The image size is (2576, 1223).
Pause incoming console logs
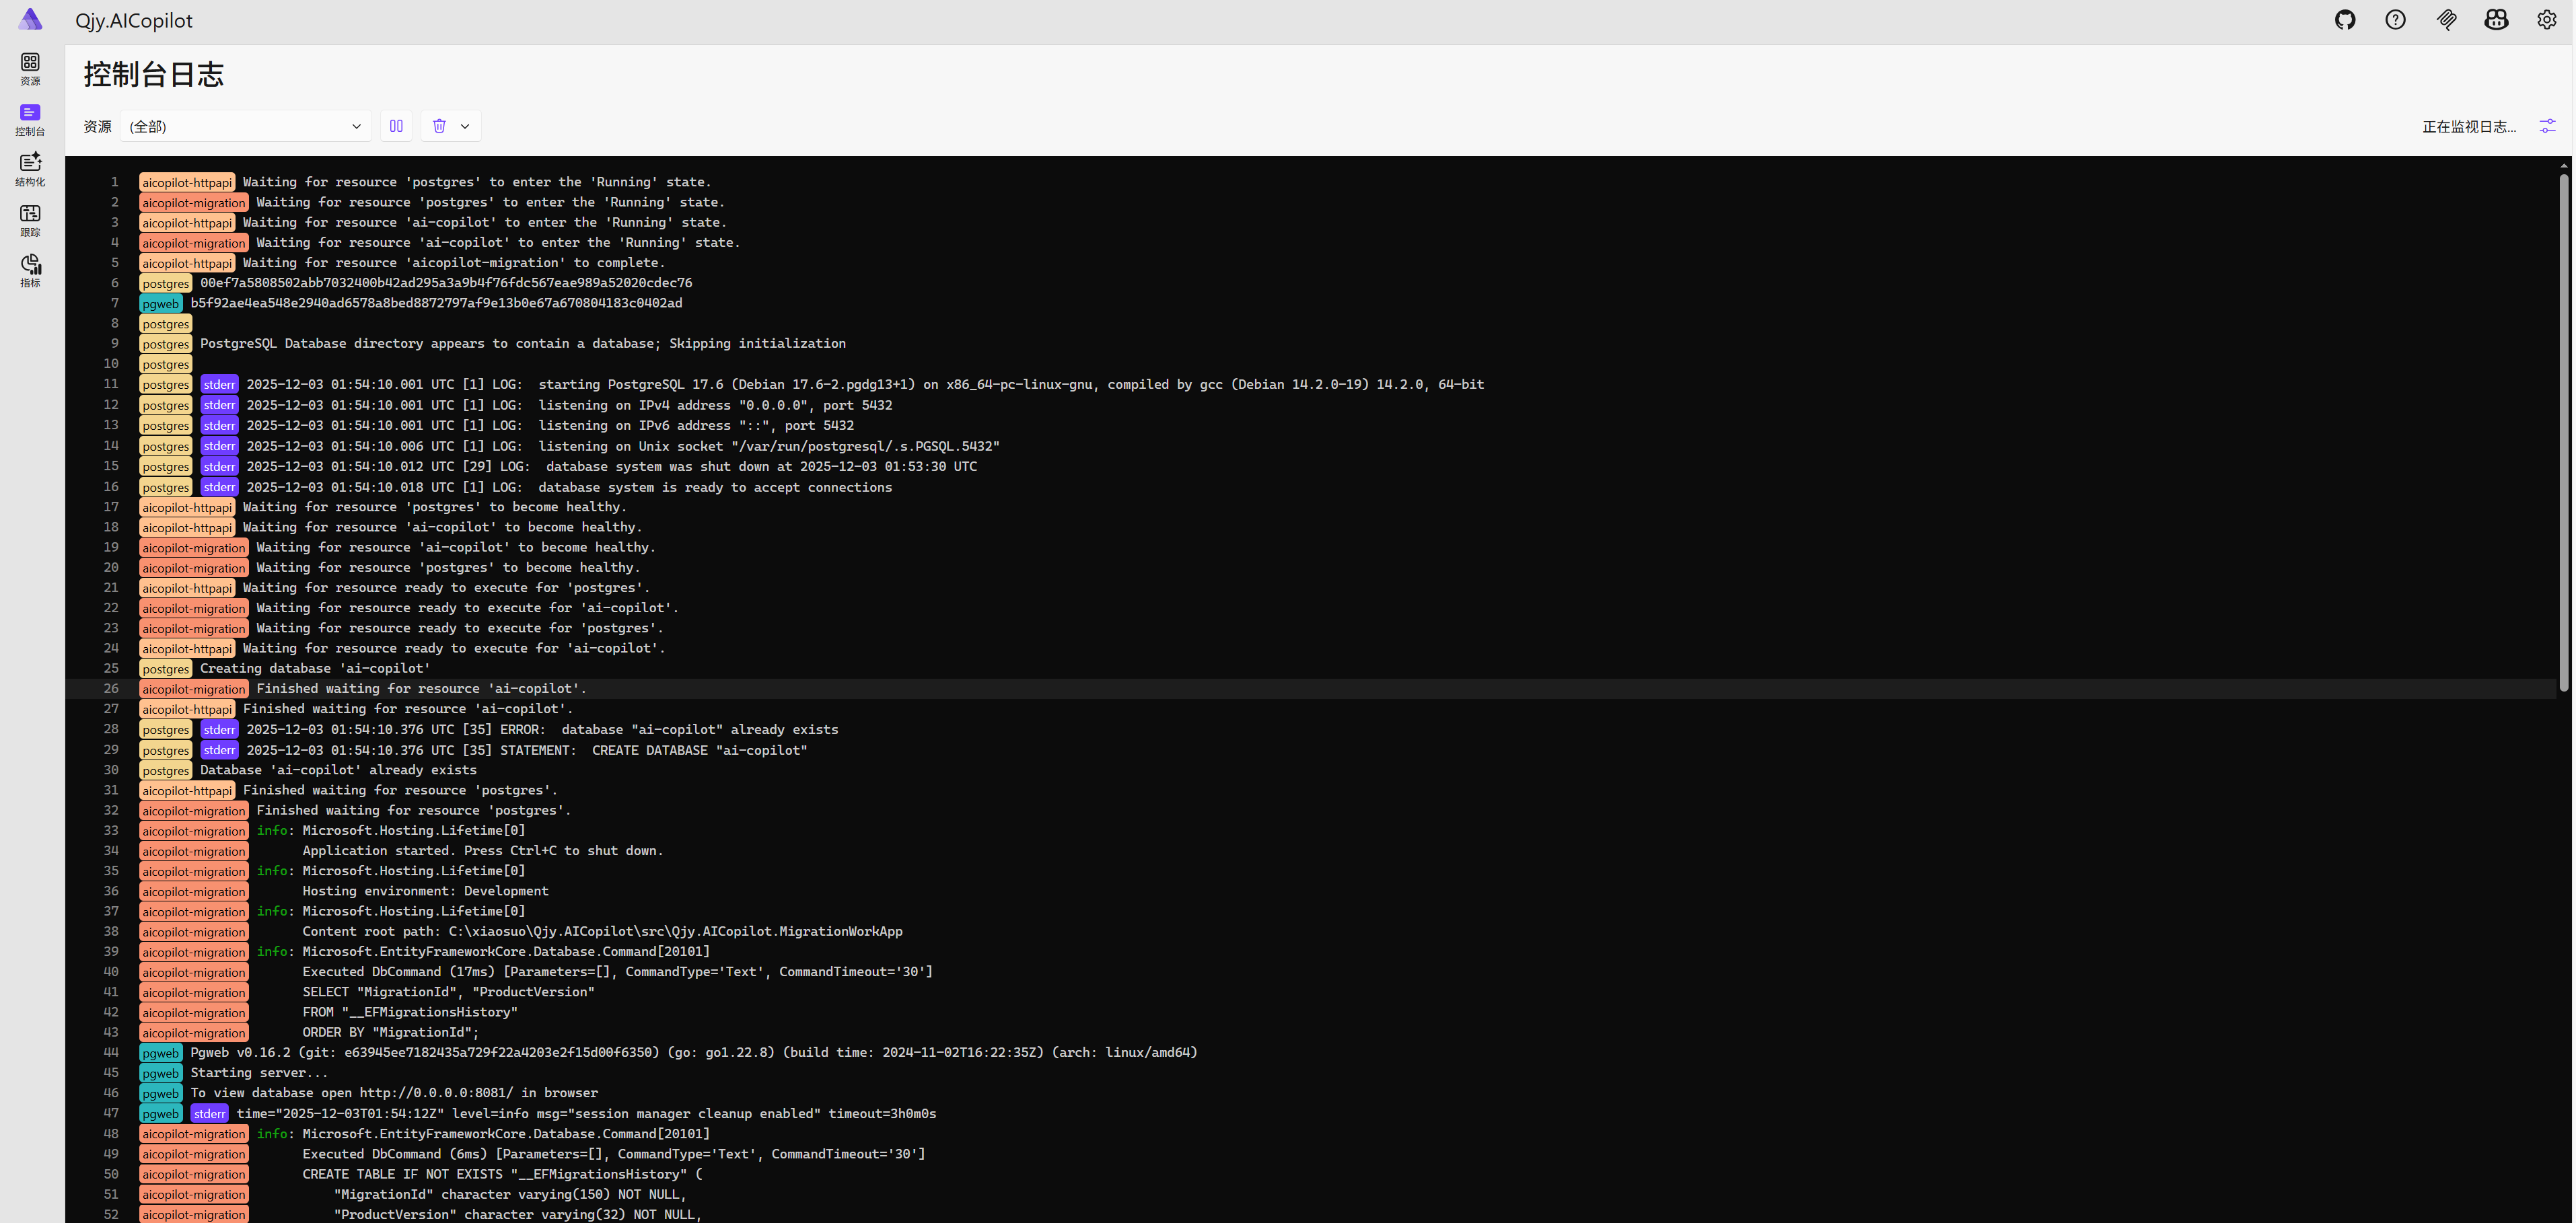(x=396, y=126)
